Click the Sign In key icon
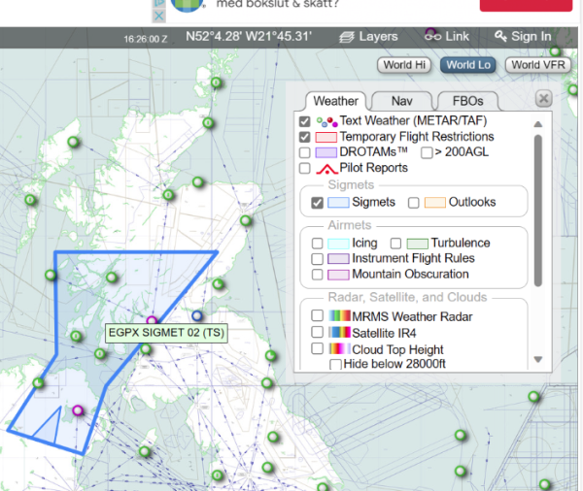 [500, 37]
